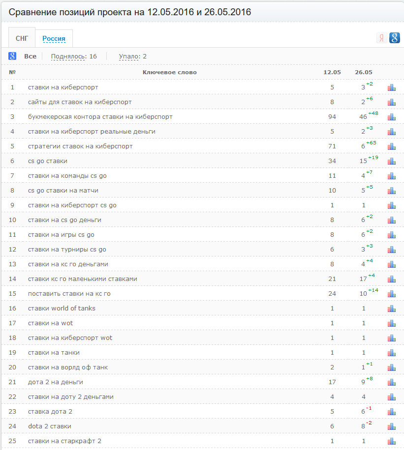Click Google icon beside 'Все' filter
Screen dimensions: 404x450
[x=12, y=56]
